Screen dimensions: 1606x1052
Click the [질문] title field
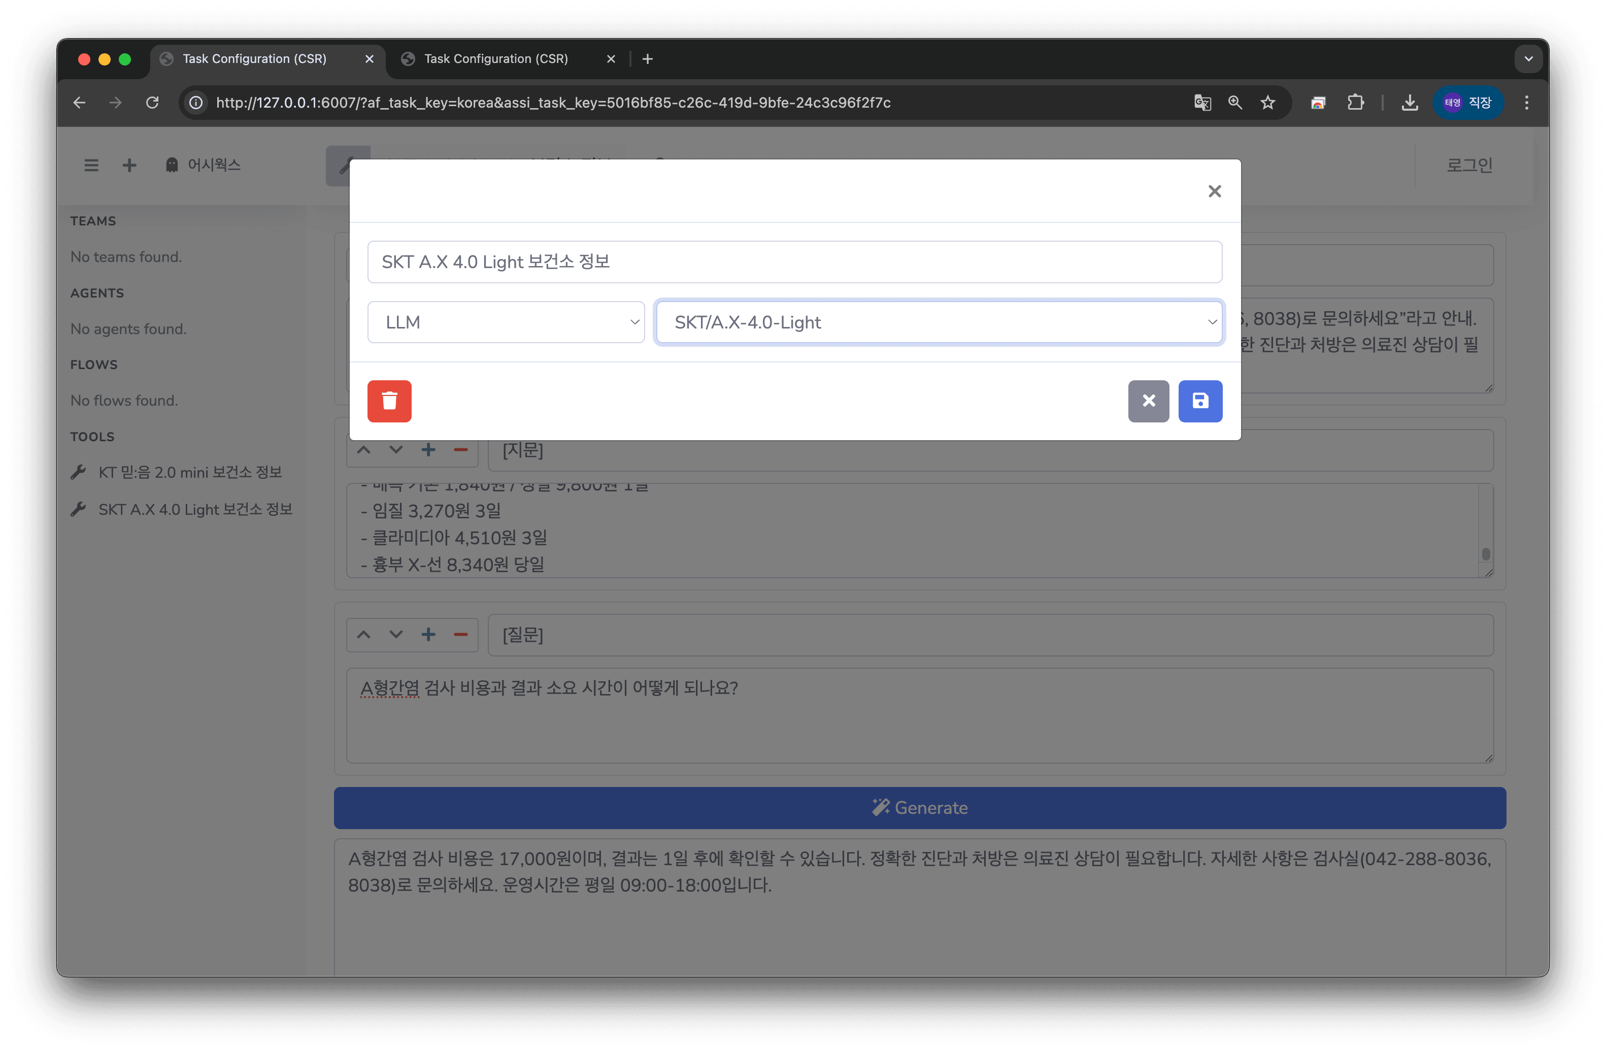point(991,635)
